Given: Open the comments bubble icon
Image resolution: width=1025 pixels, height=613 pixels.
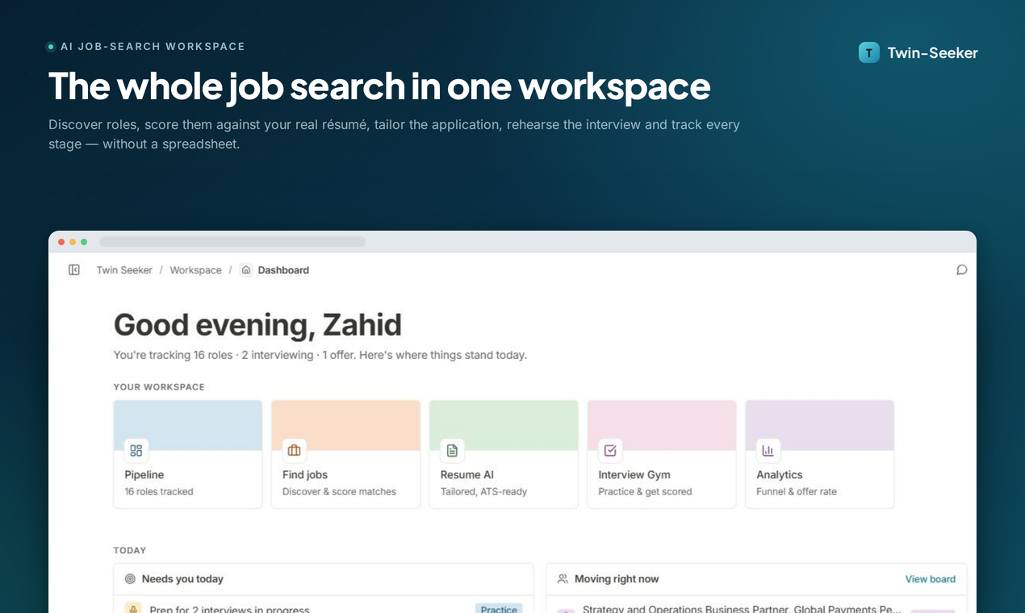Looking at the screenshot, I should tap(961, 270).
